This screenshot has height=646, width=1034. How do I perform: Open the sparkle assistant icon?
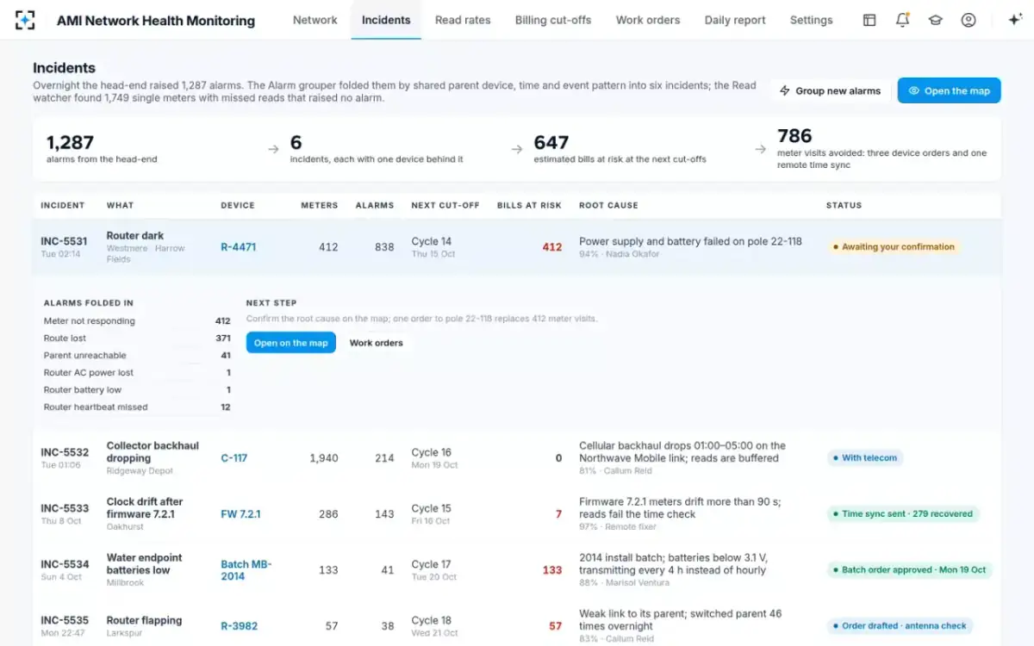(1014, 20)
